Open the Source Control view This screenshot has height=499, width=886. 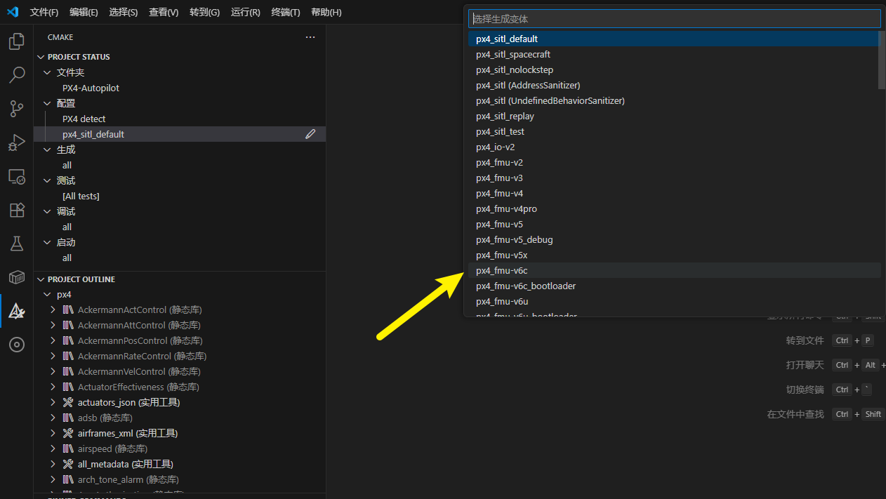click(x=16, y=109)
